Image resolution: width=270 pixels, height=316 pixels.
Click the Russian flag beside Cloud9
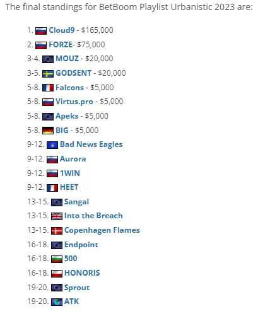pos(41,31)
